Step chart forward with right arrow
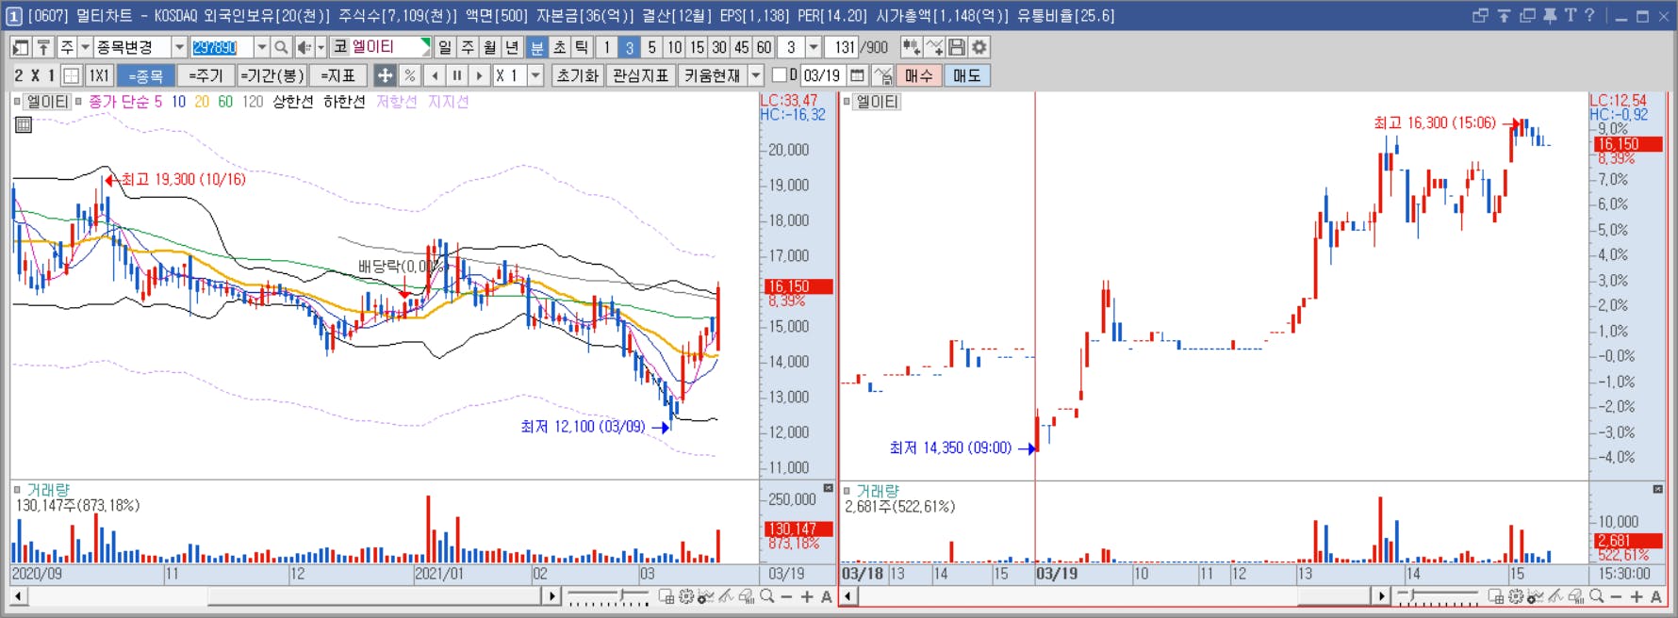This screenshot has width=1678, height=618. click(480, 75)
